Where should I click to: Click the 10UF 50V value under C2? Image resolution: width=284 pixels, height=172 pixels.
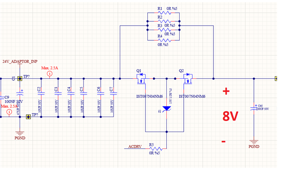tap(39, 106)
